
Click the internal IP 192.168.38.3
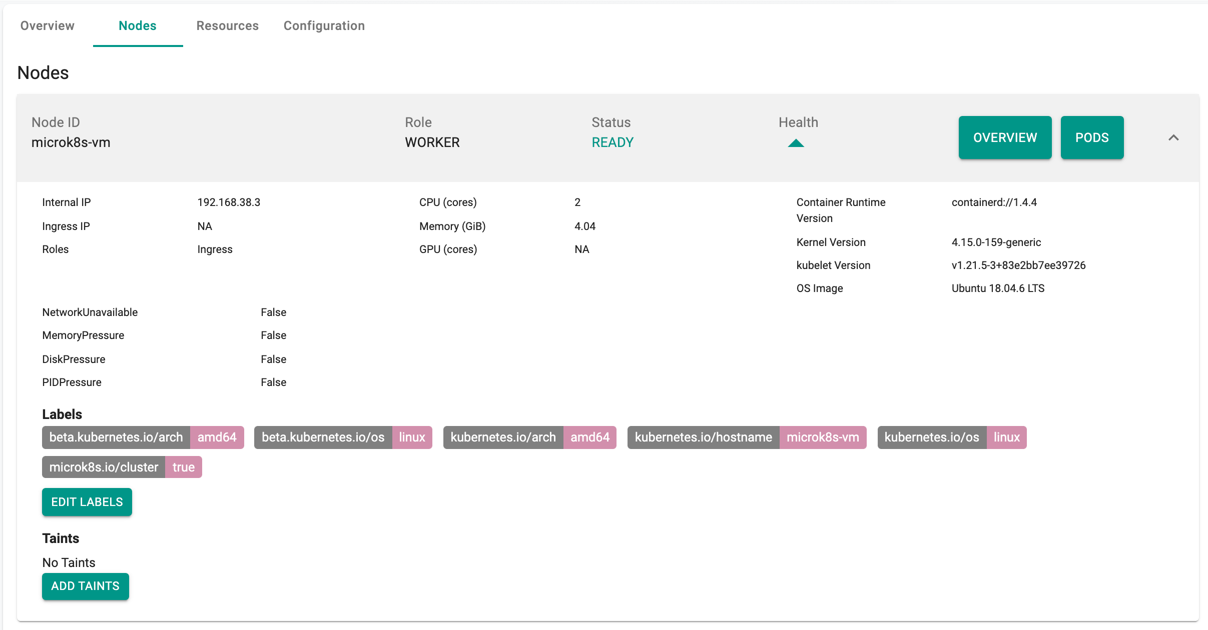(229, 202)
